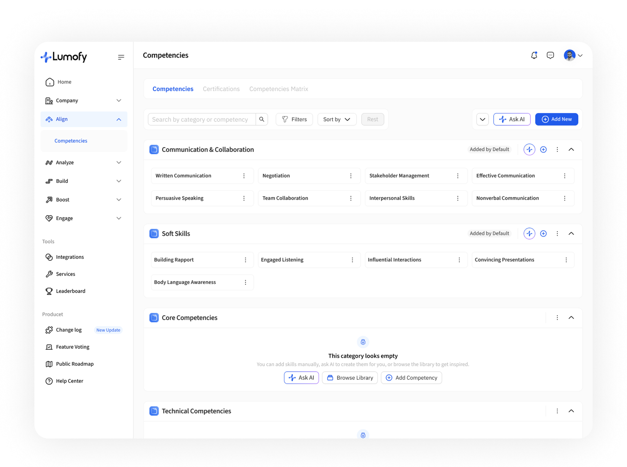Click the plus icon in Soft Skills header
627x467 pixels.
543,233
